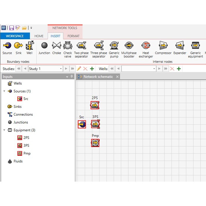Choose the Two phase separator tool
206x206 pixels.
81,48
